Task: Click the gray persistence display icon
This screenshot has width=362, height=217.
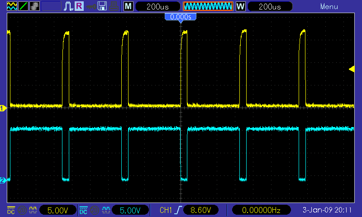Action: [x=34, y=6]
